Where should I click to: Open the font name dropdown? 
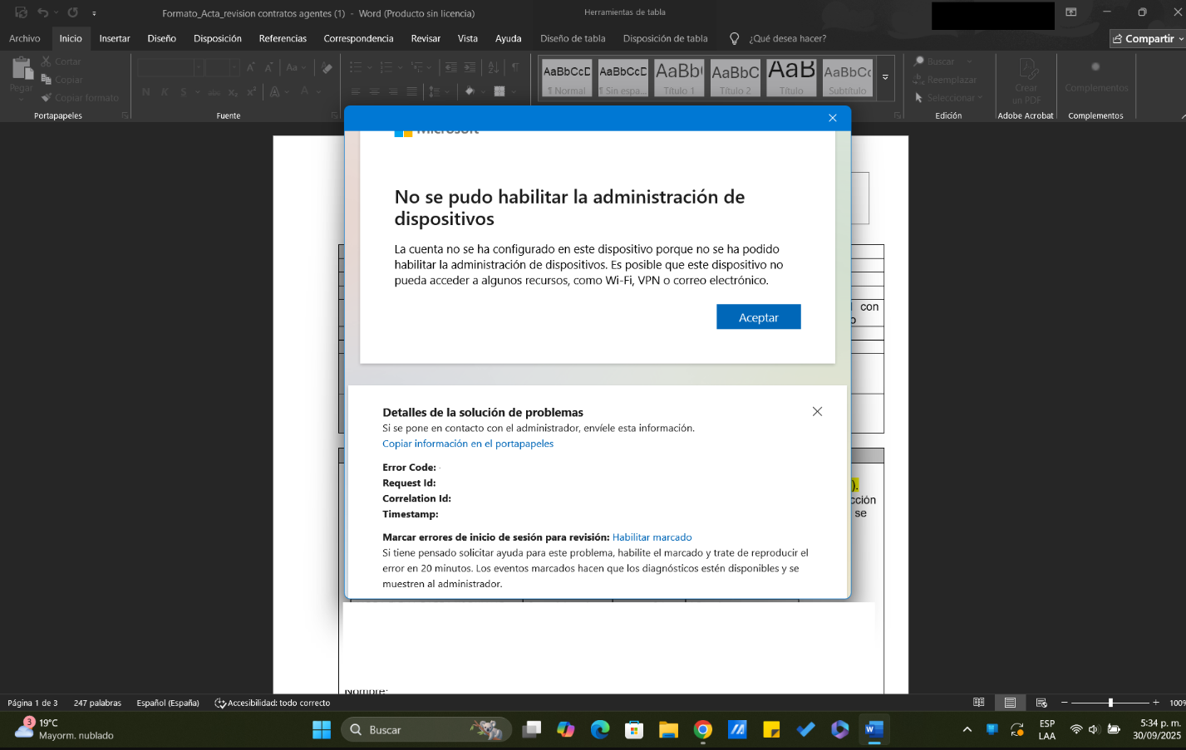(x=199, y=67)
